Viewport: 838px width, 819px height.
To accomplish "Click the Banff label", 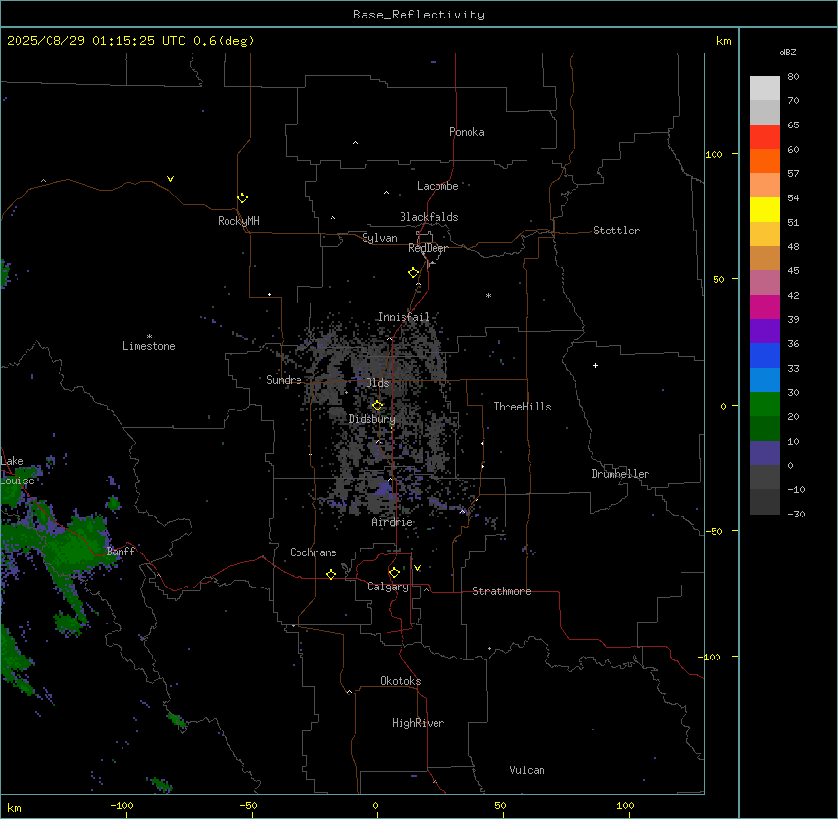I will [x=121, y=552].
